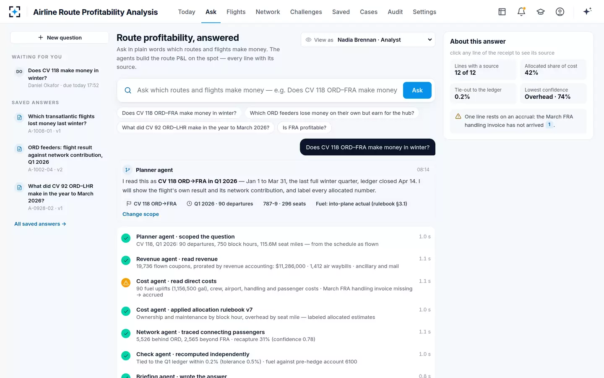Choose the ORD feeders hub suggestion chip

[x=332, y=113]
